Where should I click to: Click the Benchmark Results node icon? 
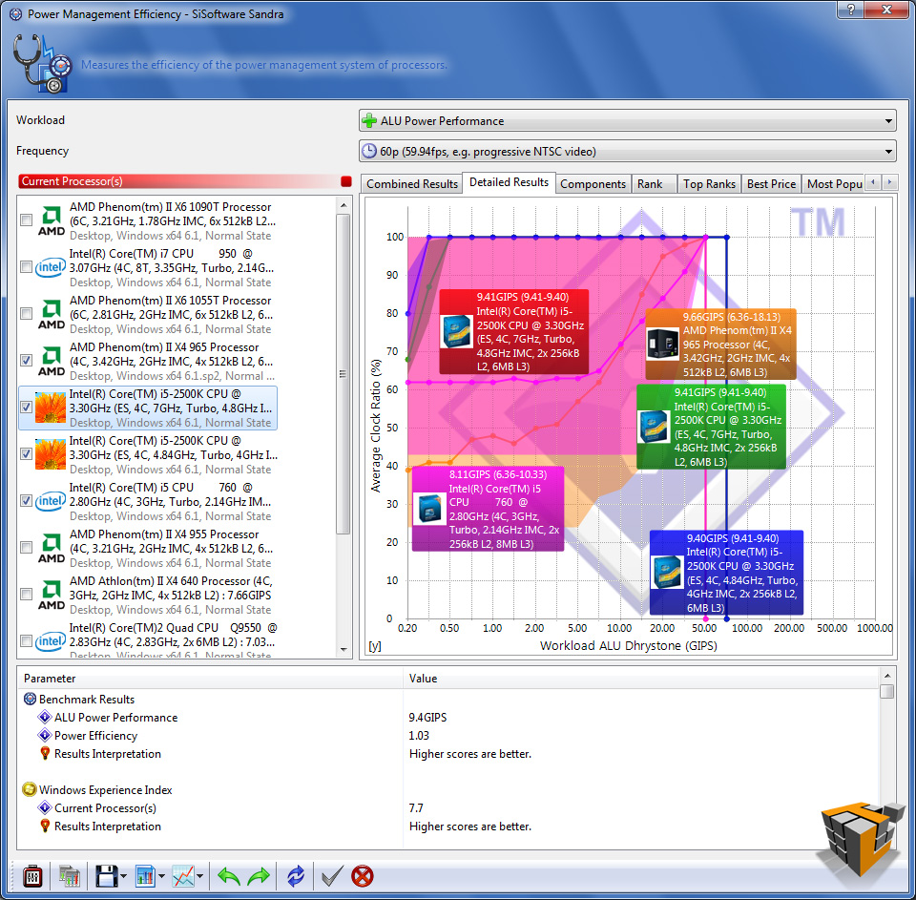30,699
